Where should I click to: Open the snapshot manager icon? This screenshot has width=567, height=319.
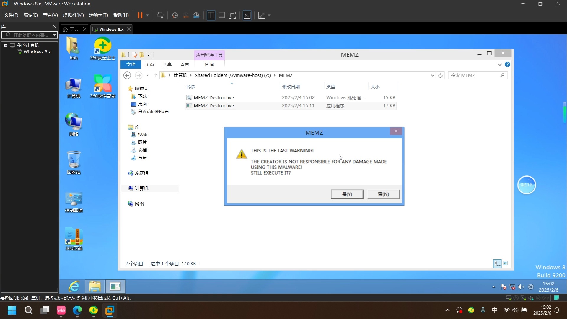click(x=196, y=15)
